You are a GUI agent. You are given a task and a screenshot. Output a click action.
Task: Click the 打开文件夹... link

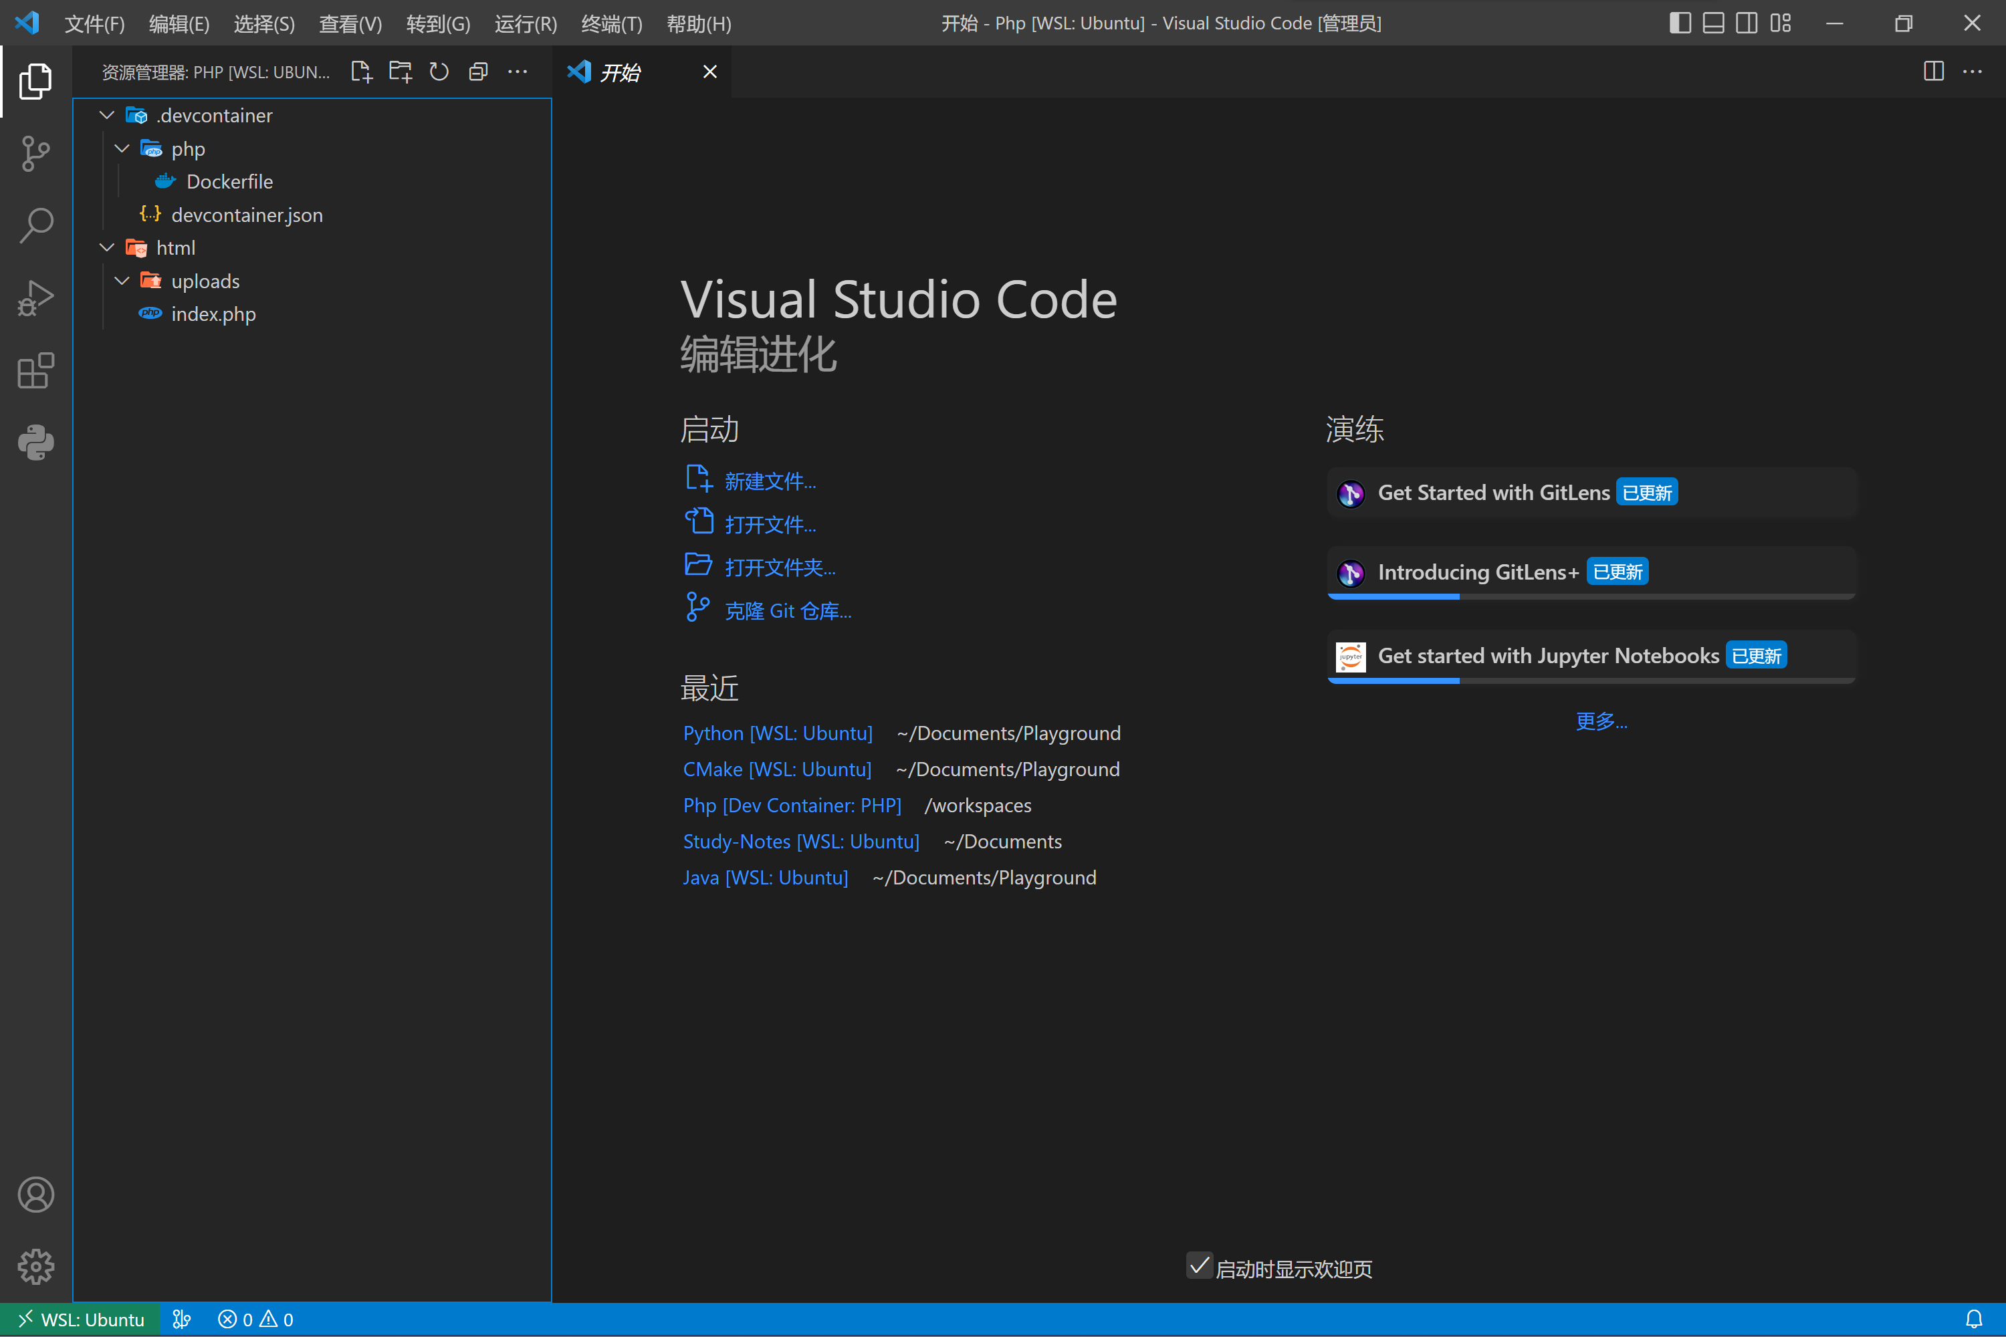pos(780,567)
